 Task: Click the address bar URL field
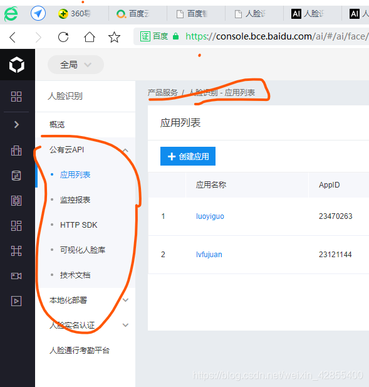point(251,36)
